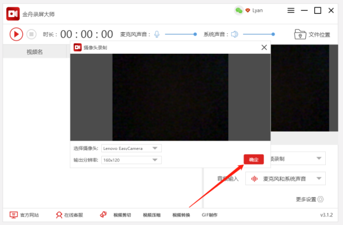Click the red megaphone icon in bottom bar

(103, 214)
